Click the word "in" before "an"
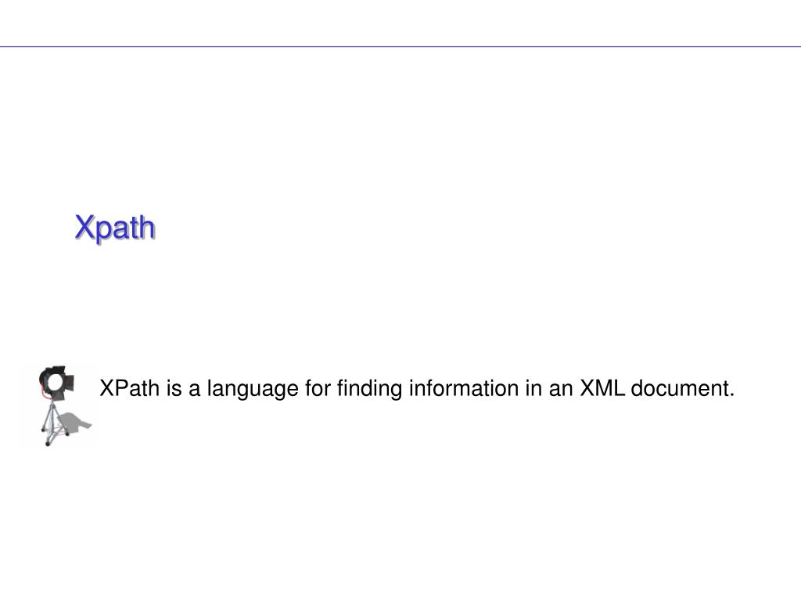This screenshot has width=801, height=601. coord(533,388)
